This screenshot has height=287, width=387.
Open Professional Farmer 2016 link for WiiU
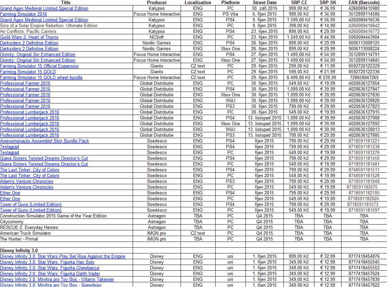tap(25, 101)
